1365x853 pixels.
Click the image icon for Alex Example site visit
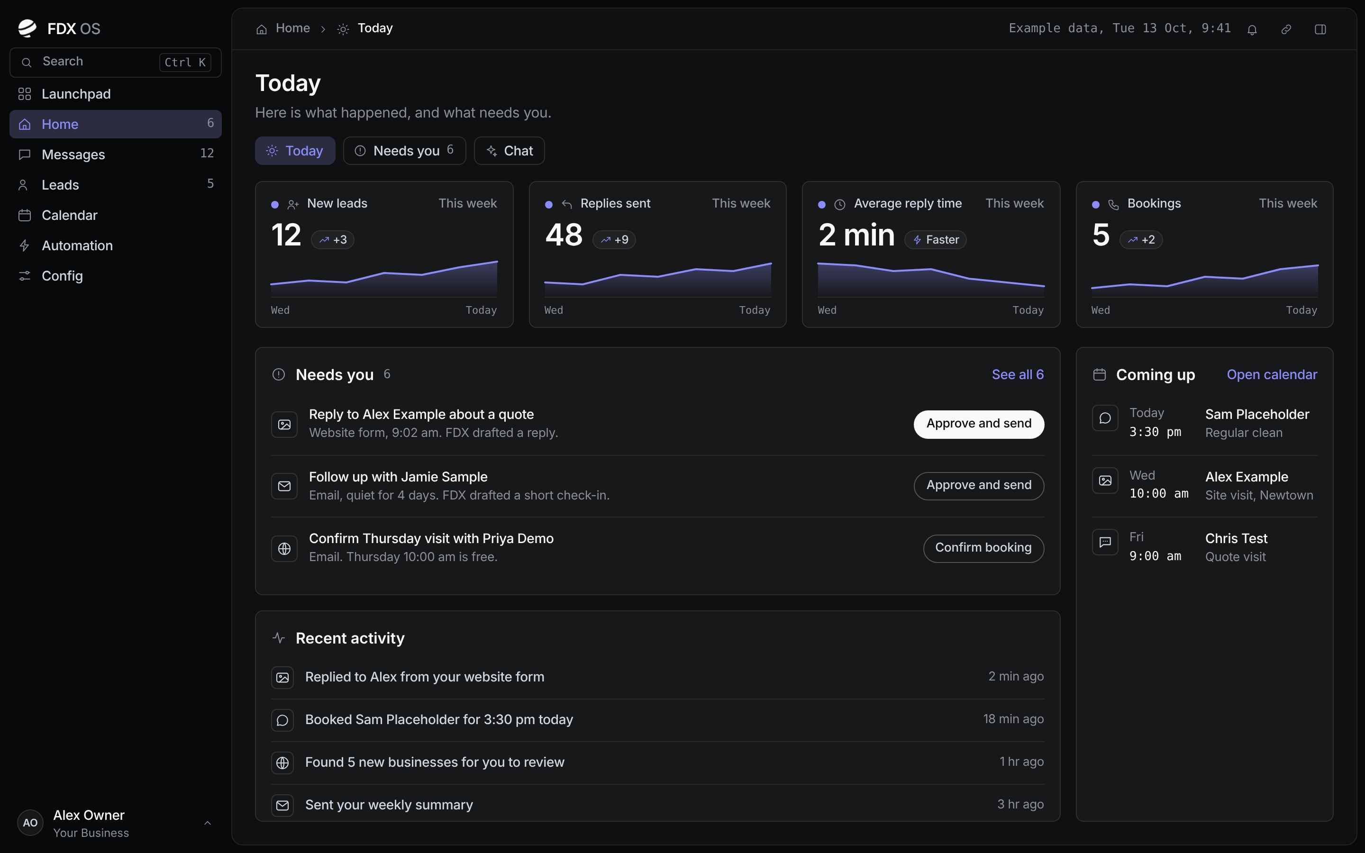click(1105, 480)
